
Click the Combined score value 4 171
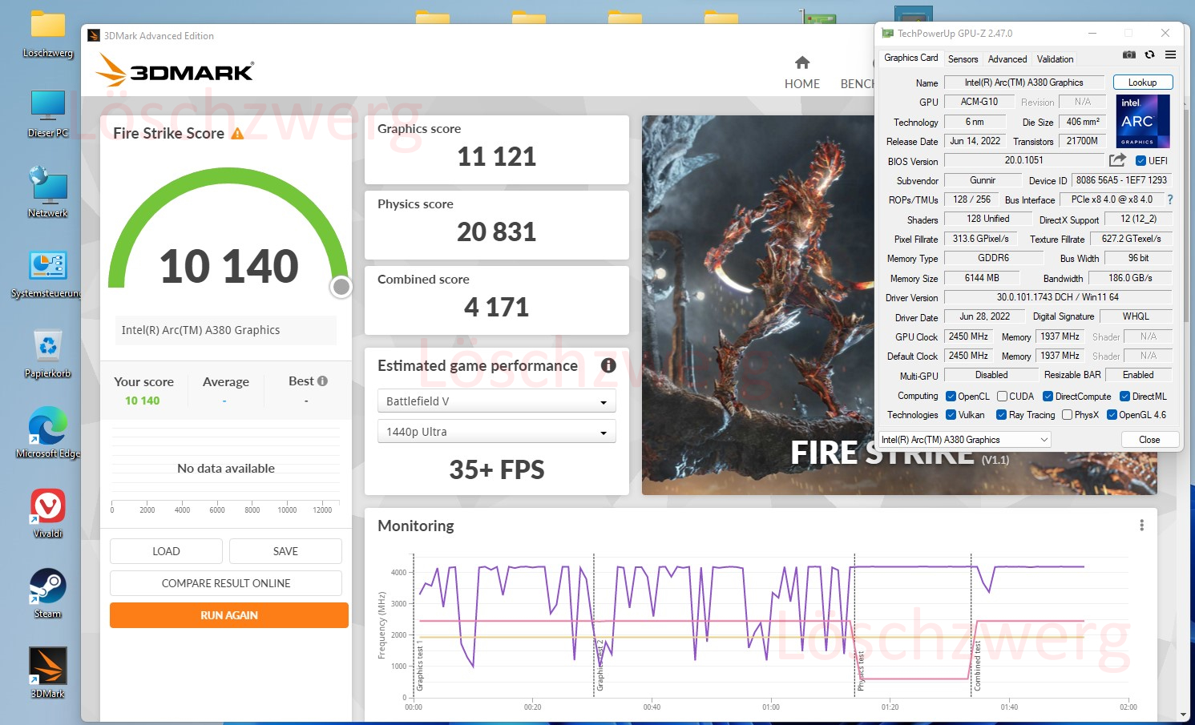tap(497, 308)
